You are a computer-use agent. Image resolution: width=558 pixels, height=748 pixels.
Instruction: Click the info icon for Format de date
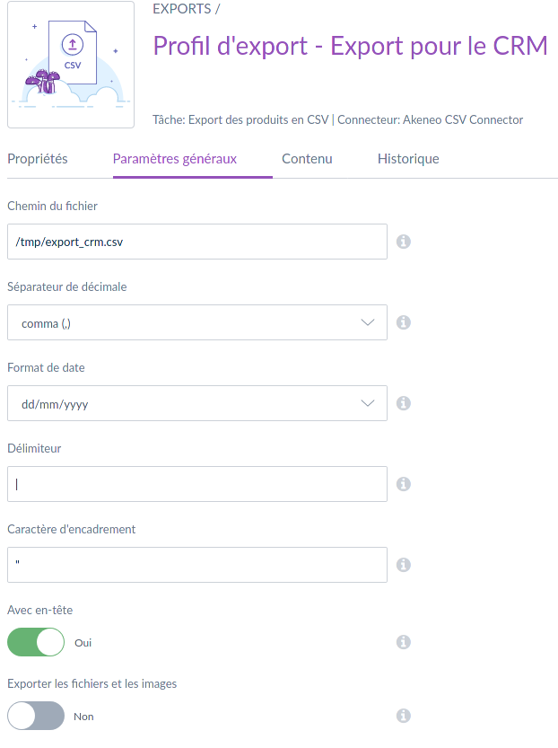[x=404, y=403]
